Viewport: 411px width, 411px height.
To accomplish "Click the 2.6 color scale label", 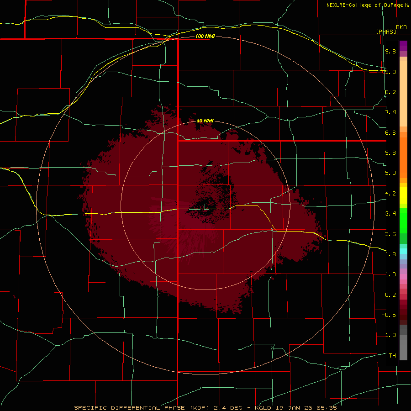I will [390, 234].
